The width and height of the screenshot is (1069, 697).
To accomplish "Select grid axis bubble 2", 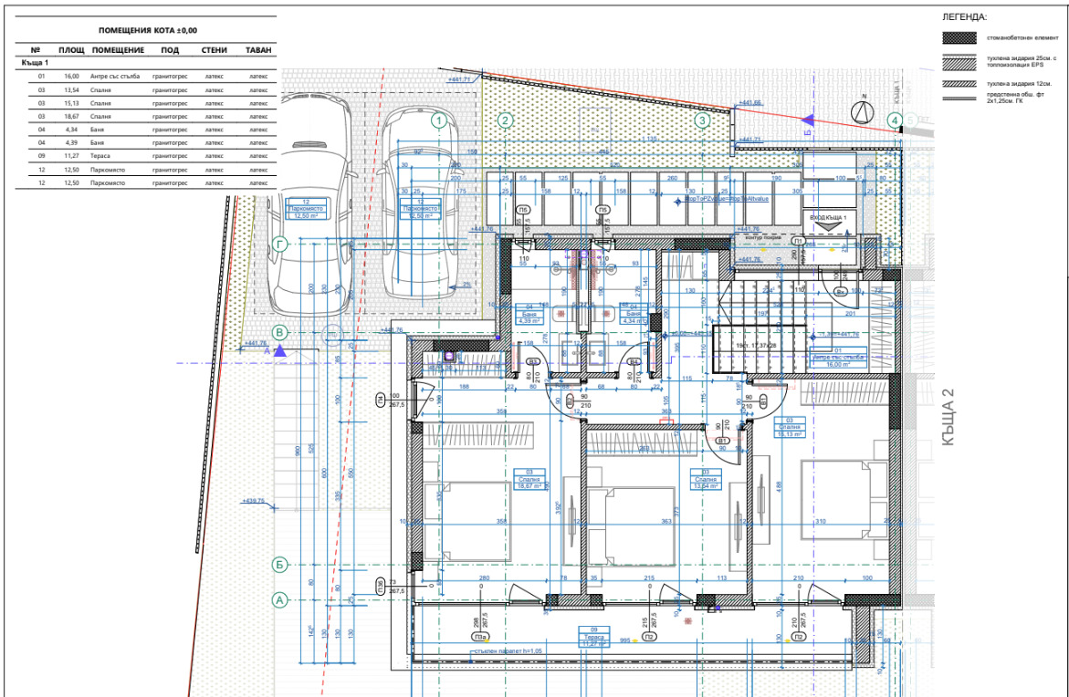I will coord(505,121).
